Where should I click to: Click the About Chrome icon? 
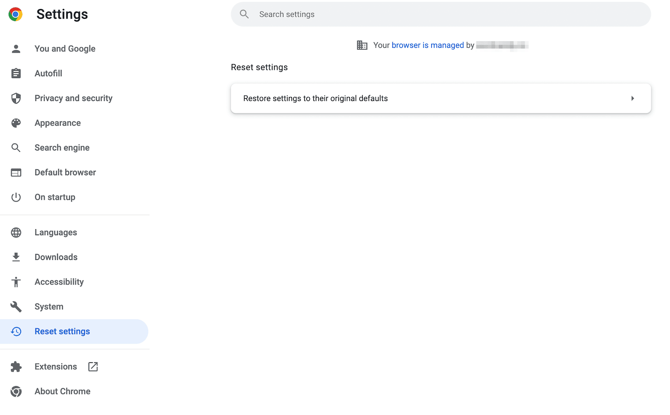16,391
